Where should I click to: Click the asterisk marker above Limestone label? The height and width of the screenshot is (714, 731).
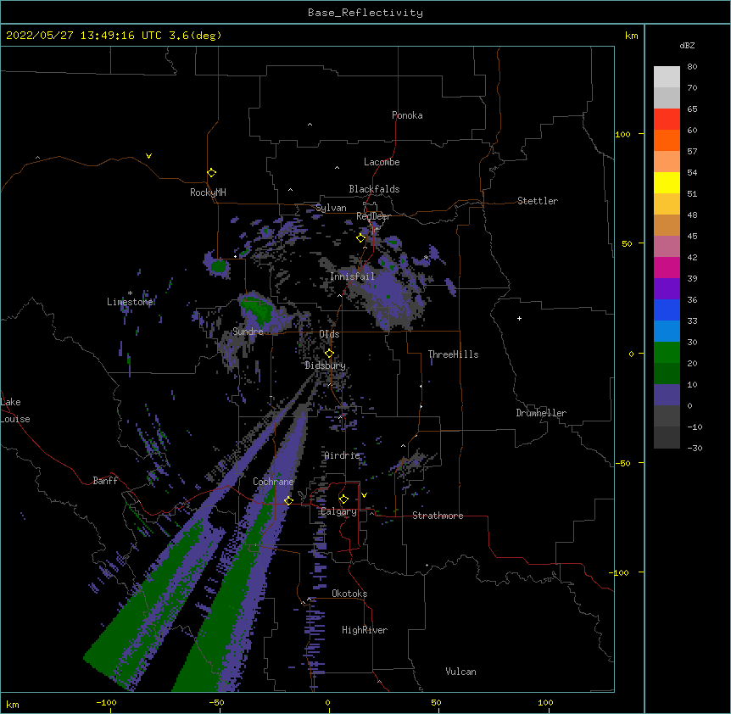pyautogui.click(x=130, y=293)
